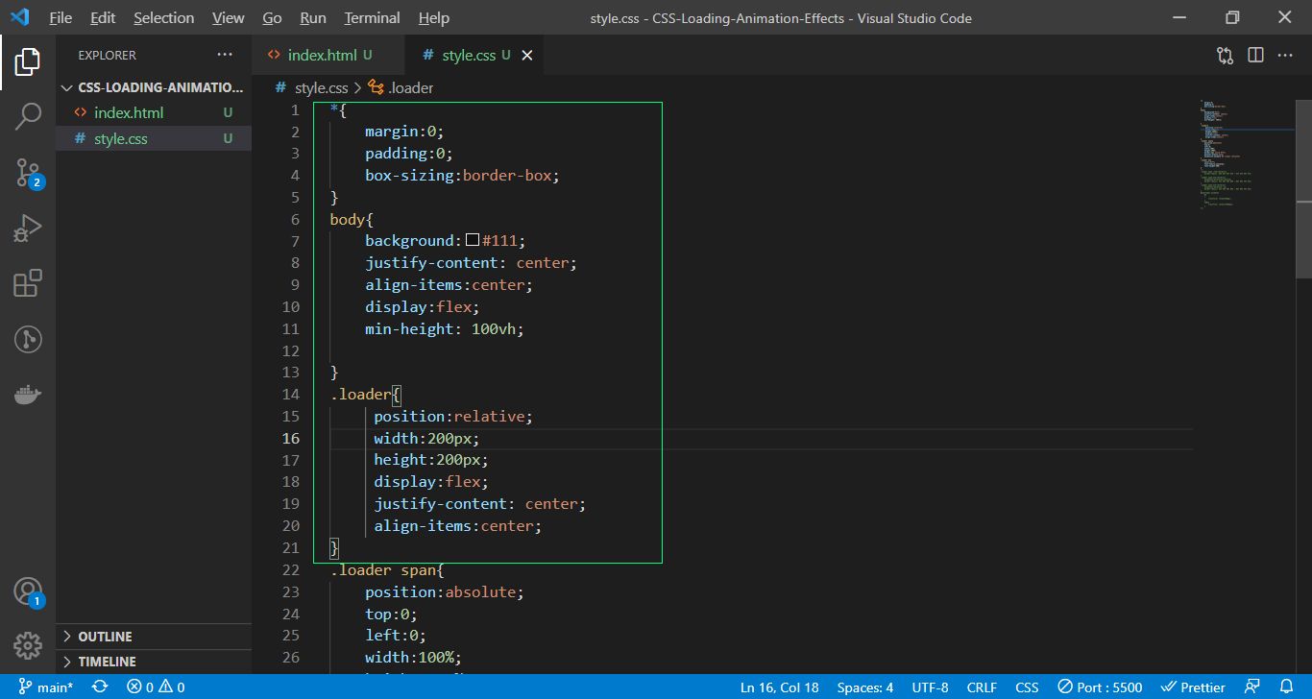Open the errors and warnings status item
Image resolution: width=1312 pixels, height=699 pixels.
(156, 687)
